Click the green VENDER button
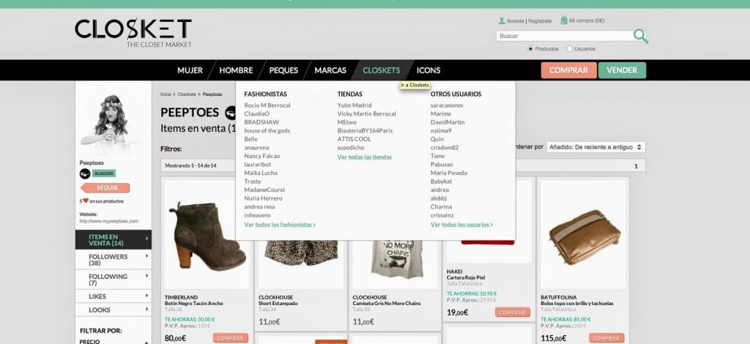 point(622,70)
